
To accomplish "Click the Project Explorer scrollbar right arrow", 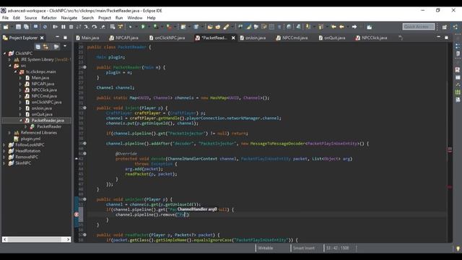I will (x=68, y=239).
